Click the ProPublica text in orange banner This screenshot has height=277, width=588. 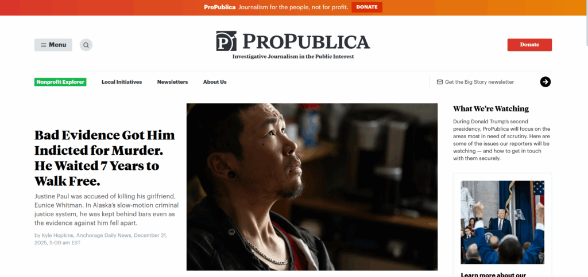(x=220, y=7)
